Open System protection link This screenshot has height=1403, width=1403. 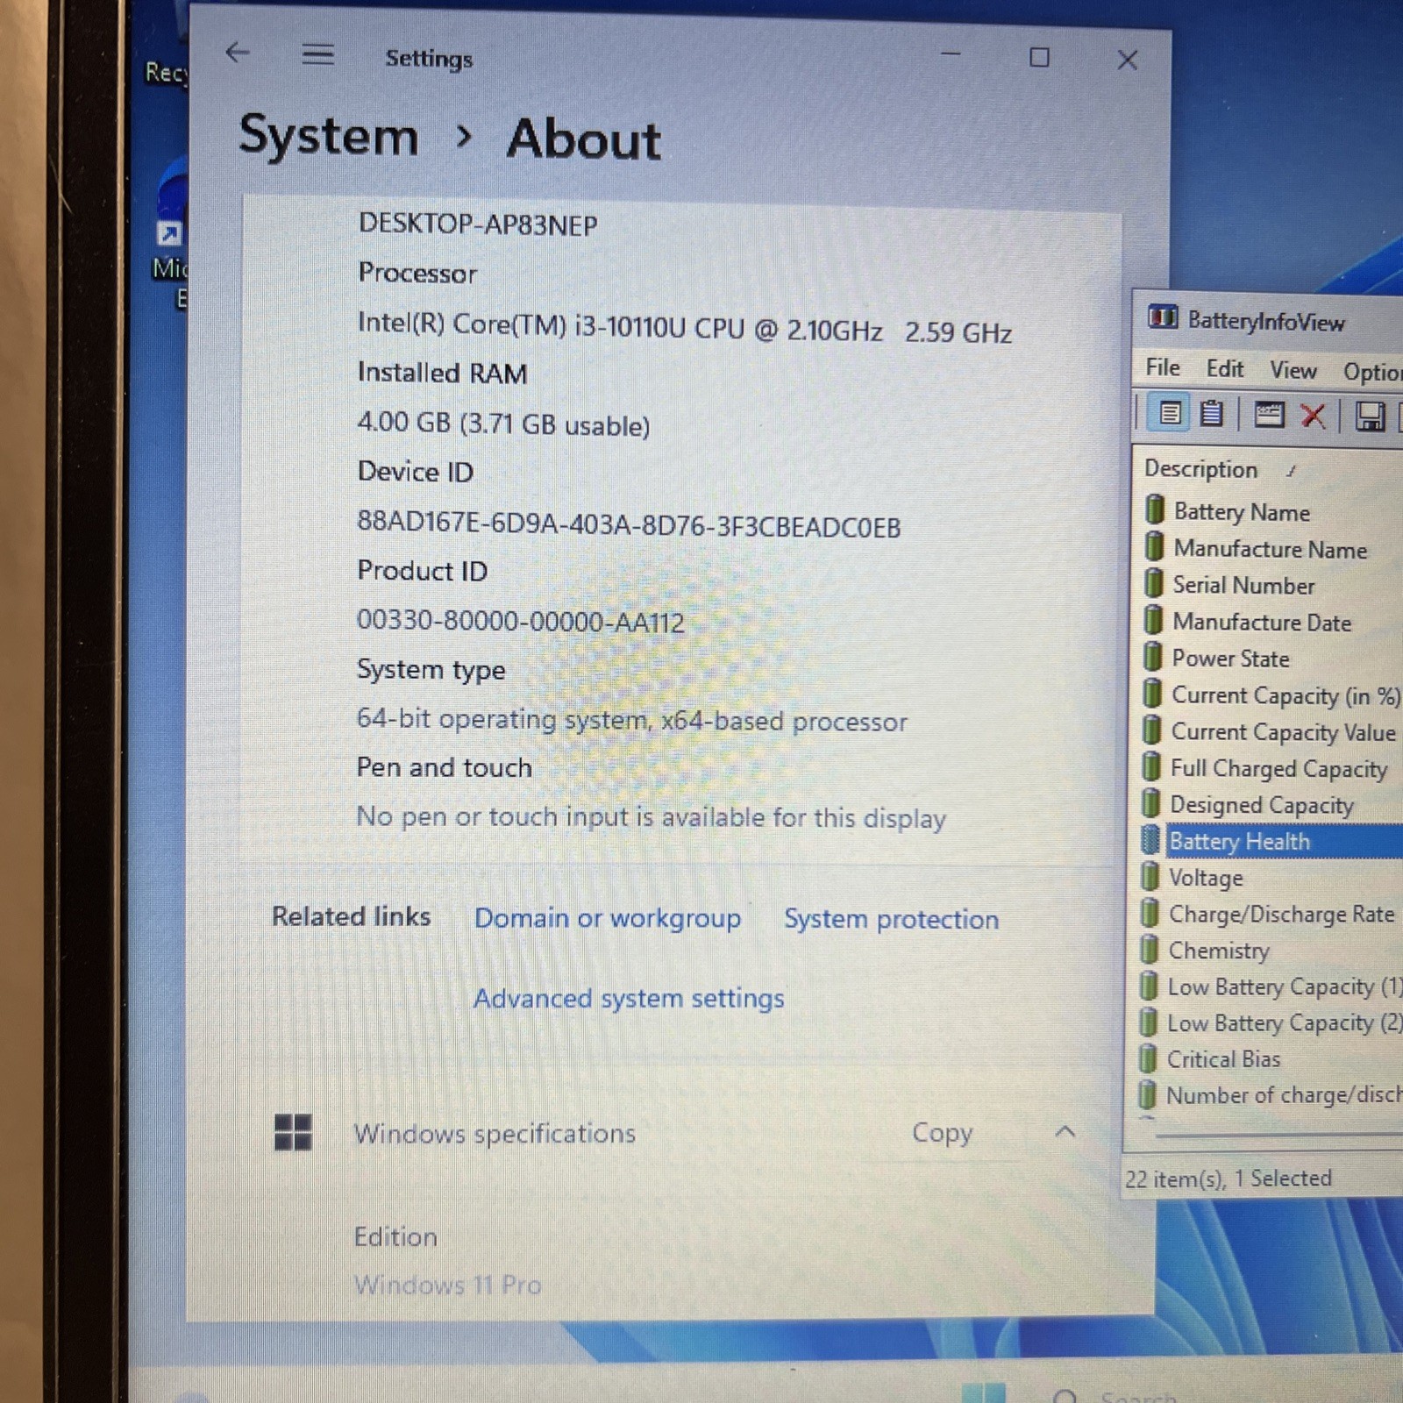891,919
